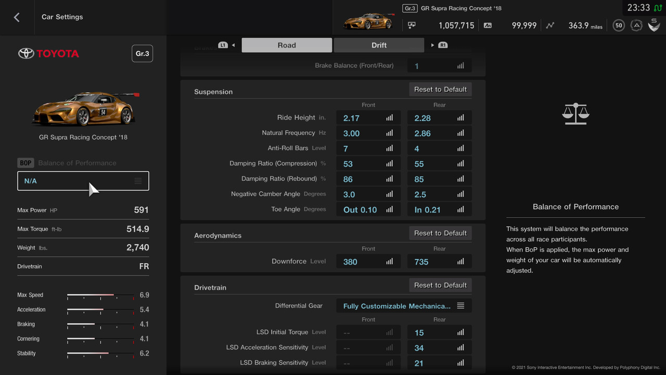Click the Gr.3 category badge in left panel
This screenshot has height=375, width=666.
point(143,54)
